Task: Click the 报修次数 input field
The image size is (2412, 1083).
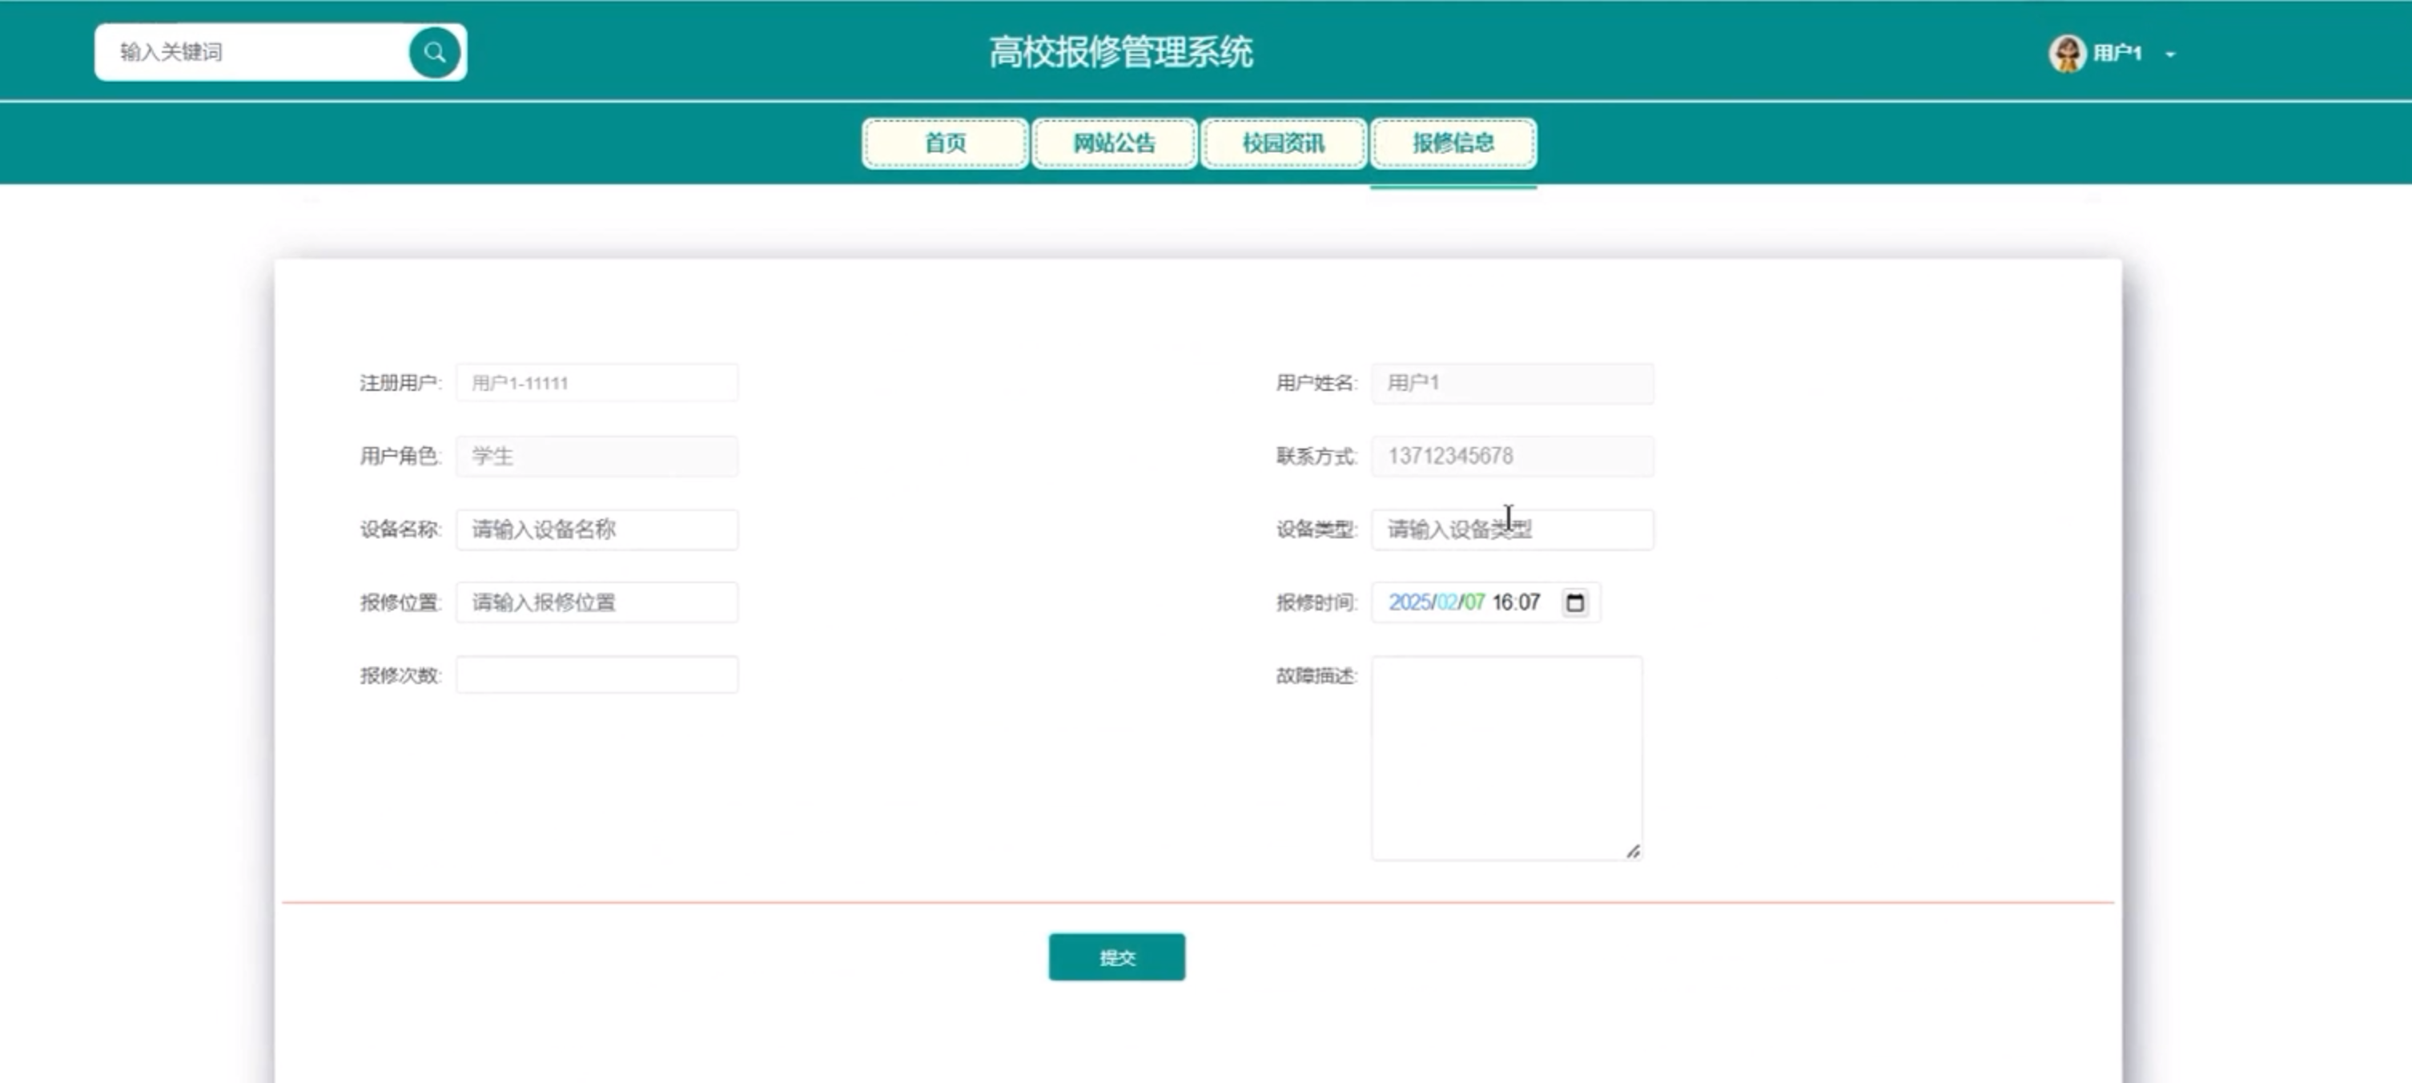Action: (x=597, y=674)
